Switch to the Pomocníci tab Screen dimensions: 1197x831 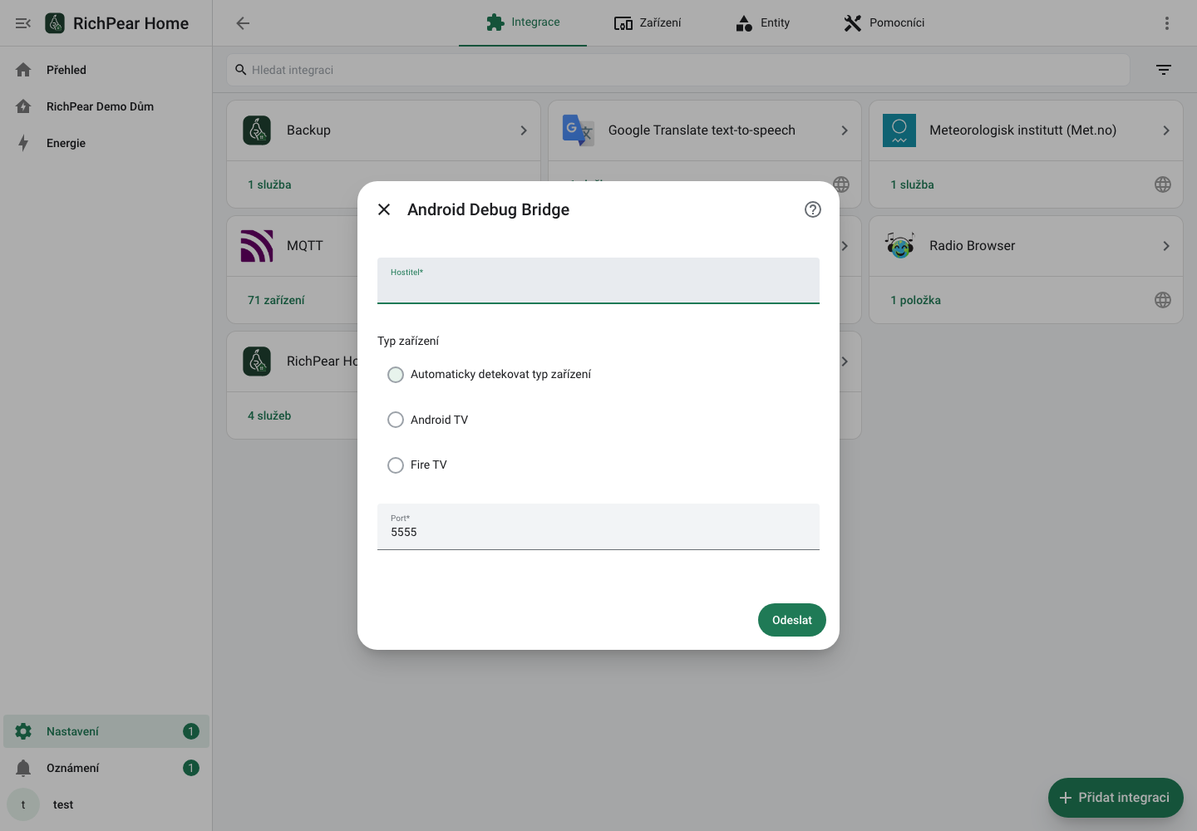click(884, 22)
